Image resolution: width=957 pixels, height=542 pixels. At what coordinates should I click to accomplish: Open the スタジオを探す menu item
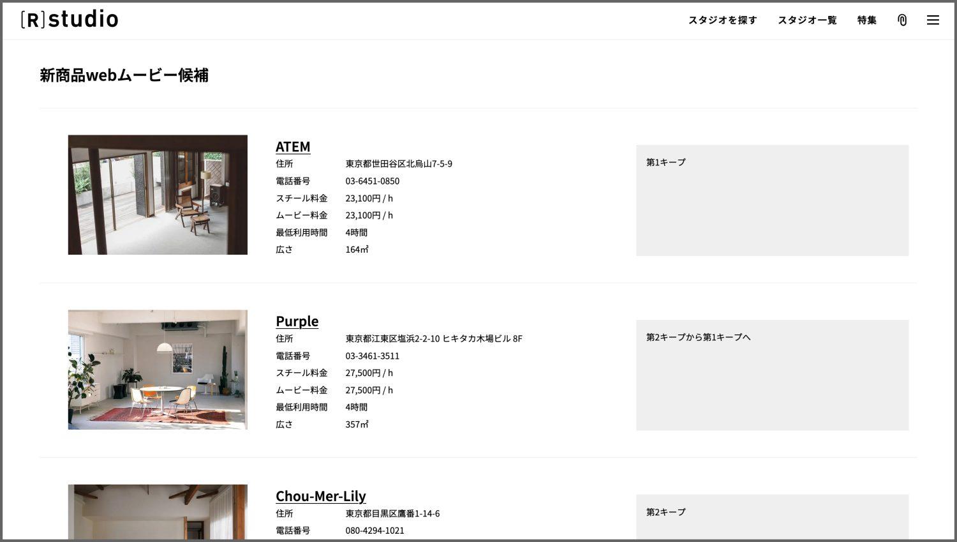722,20
